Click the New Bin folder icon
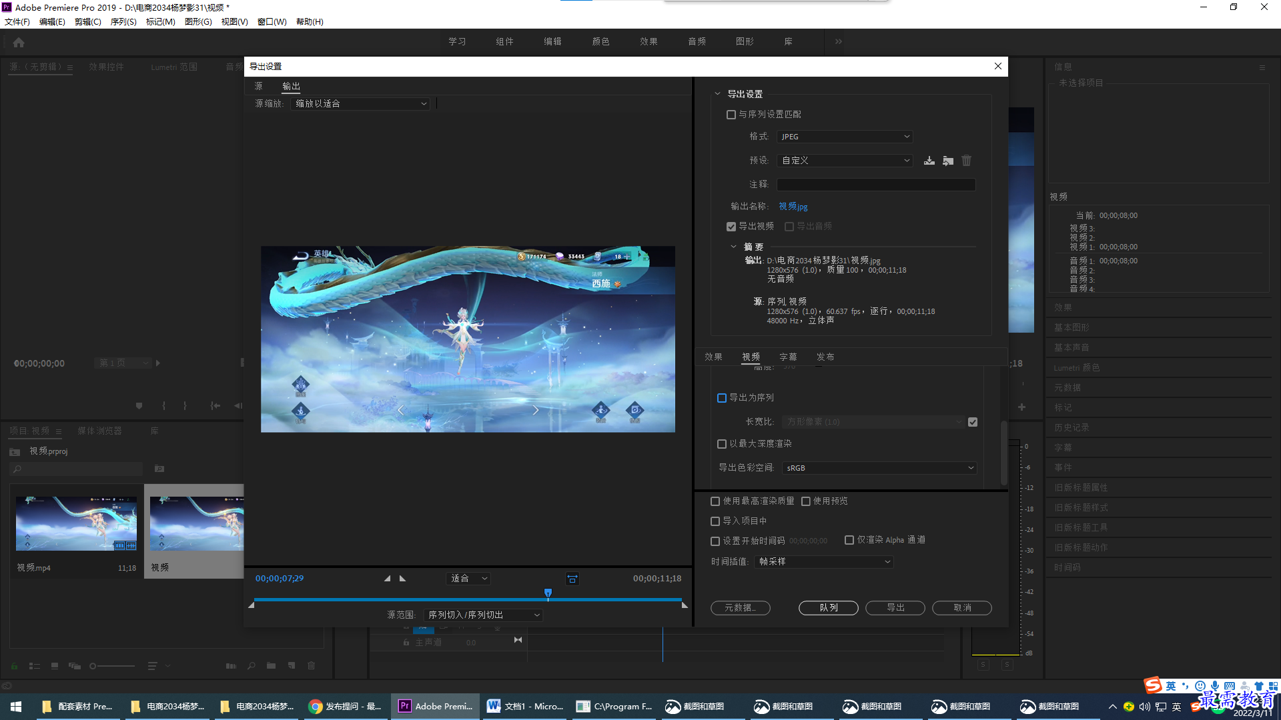 coord(271,666)
